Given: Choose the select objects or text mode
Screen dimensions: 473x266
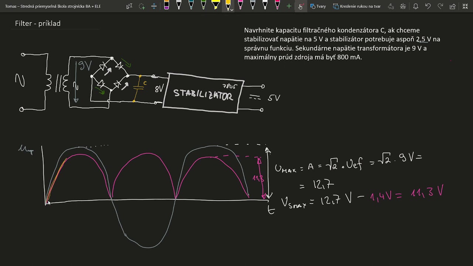Looking at the screenshot, I should pyautogui.click(x=129, y=6).
